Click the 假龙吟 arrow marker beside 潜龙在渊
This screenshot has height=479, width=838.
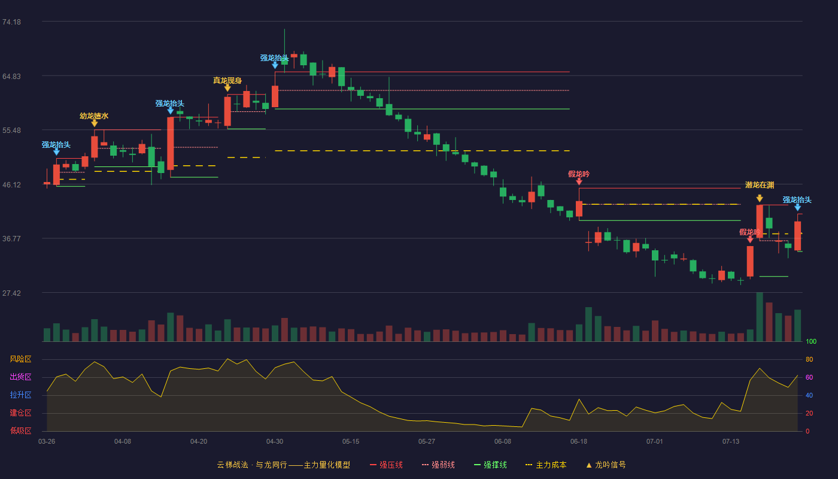[750, 239]
